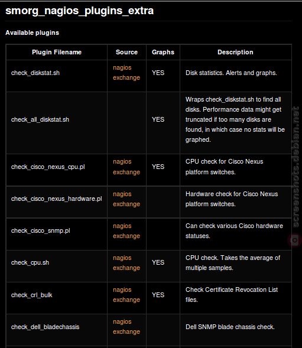The width and height of the screenshot is (302, 348).
Task: Open nagios exchange link for check_dell_bladechassis
Action: coord(126,327)
